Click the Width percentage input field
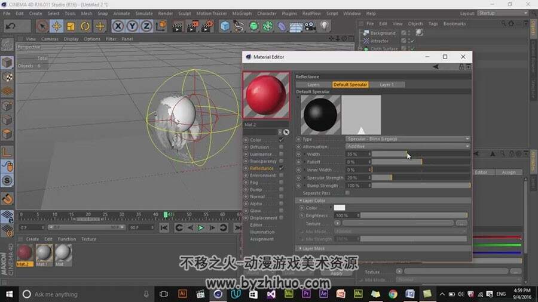Image resolution: width=538 pixels, height=302 pixels. point(358,154)
